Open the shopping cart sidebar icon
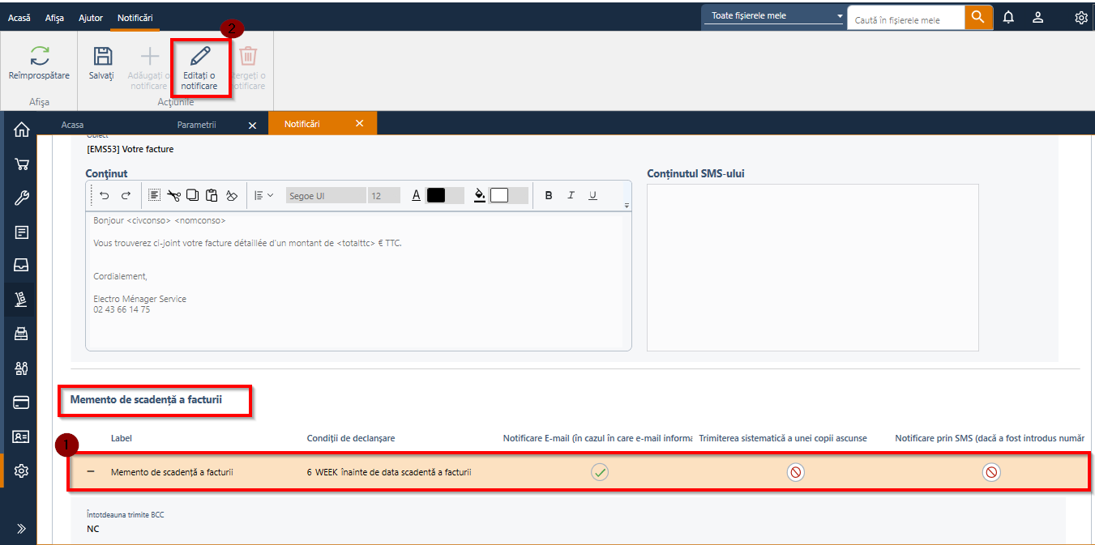The height and width of the screenshot is (545, 1095). click(22, 164)
